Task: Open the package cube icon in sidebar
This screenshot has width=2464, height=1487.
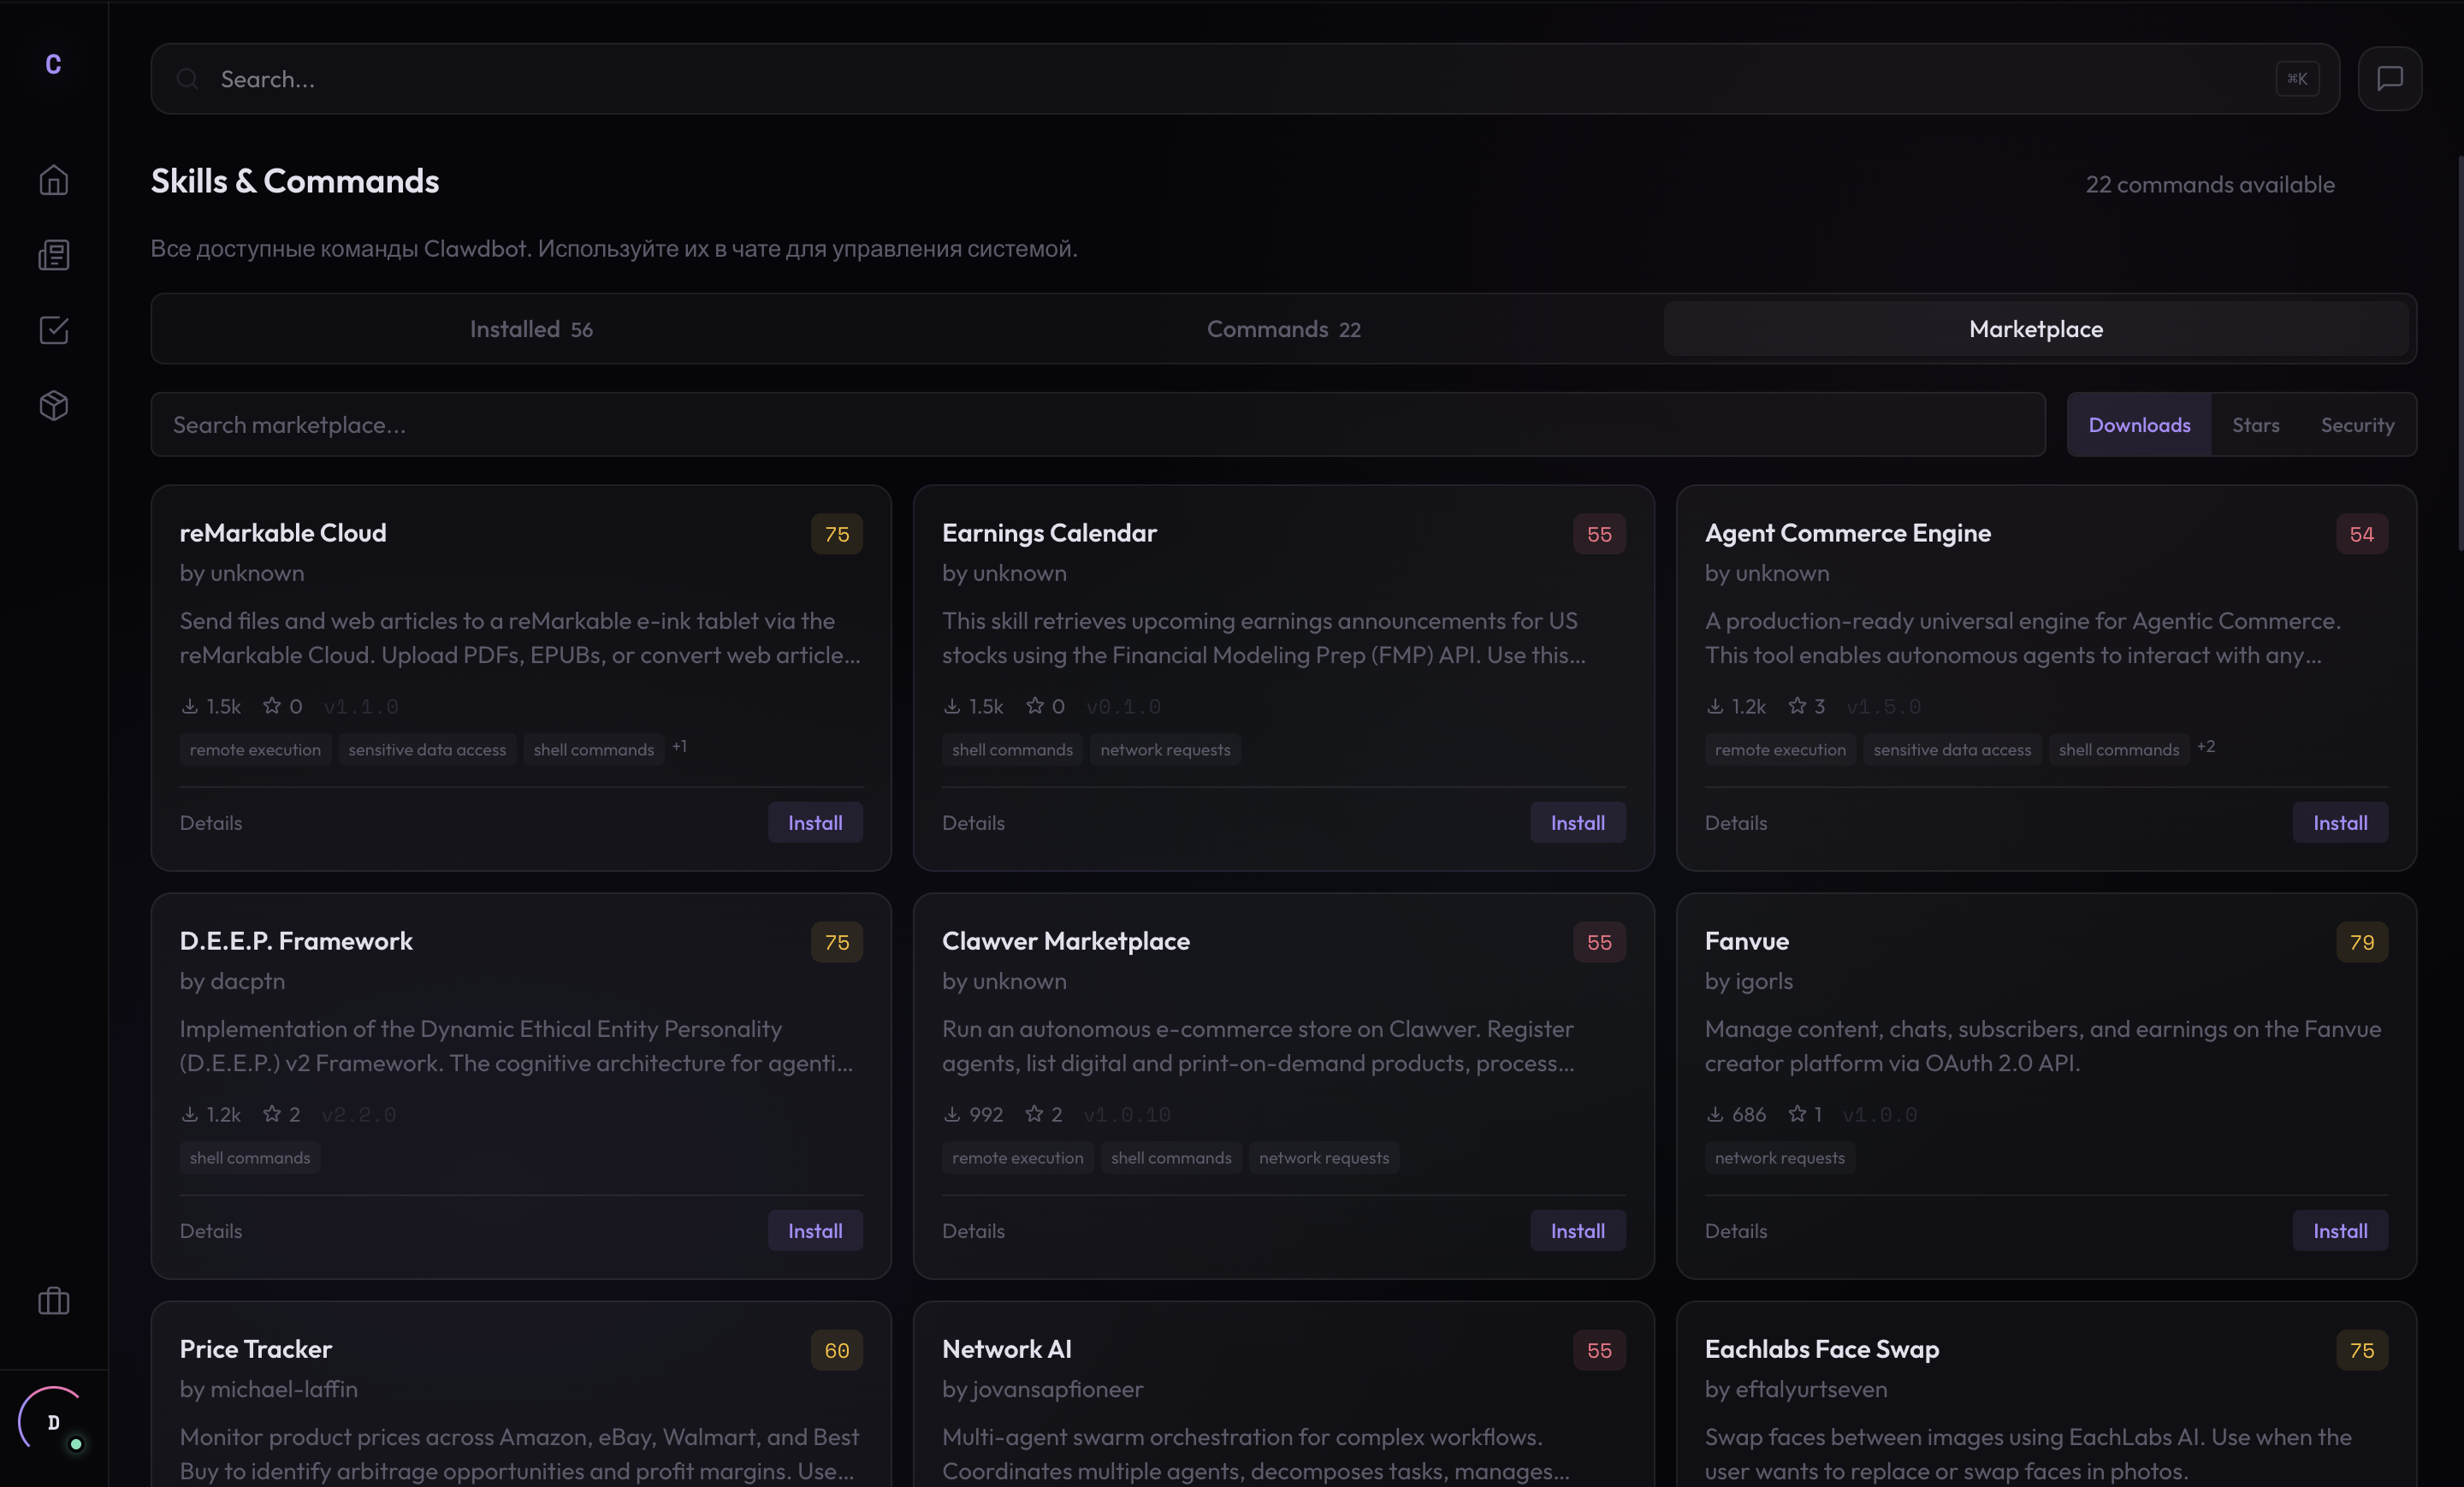Action: click(x=54, y=405)
